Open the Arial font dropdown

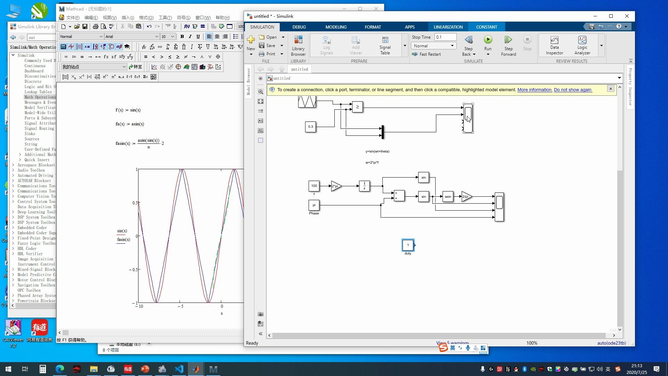pyautogui.click(x=157, y=37)
